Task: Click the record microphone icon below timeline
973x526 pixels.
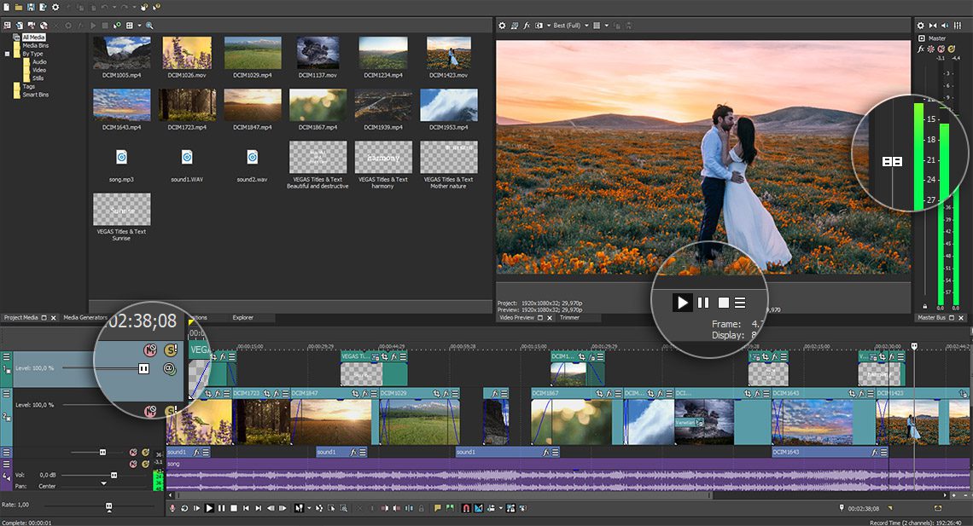Action: pyautogui.click(x=172, y=508)
